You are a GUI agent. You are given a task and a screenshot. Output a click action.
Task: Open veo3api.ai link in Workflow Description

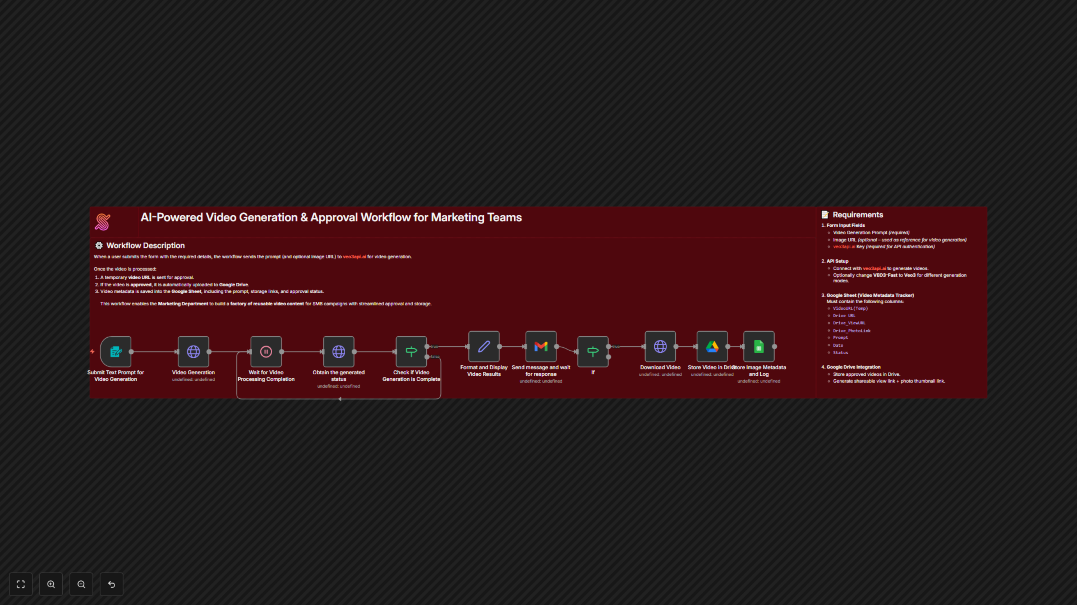point(354,257)
